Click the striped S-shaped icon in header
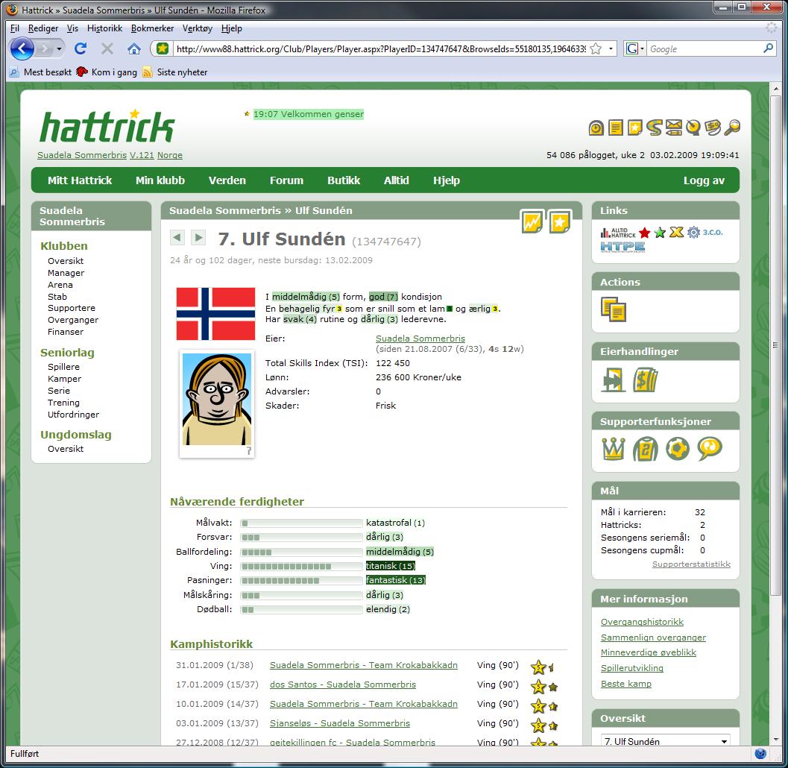This screenshot has height=768, width=788. (x=655, y=128)
